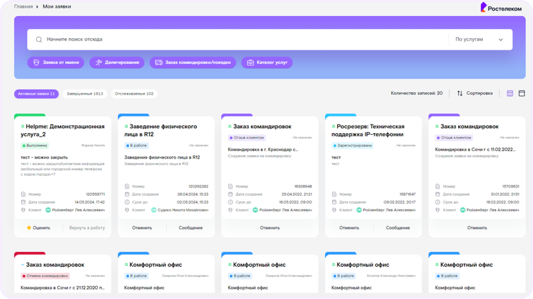Click clock icon beside 16.05.2022, 09:00
This screenshot has width=533, height=299.
(x=230, y=202)
